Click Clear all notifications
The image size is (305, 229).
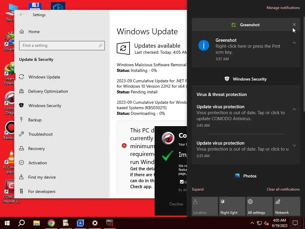tap(283, 189)
